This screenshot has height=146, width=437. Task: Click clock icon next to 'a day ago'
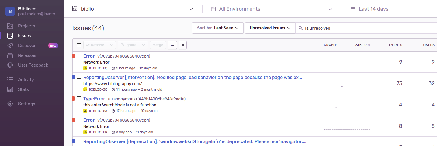pyautogui.click(x=113, y=132)
